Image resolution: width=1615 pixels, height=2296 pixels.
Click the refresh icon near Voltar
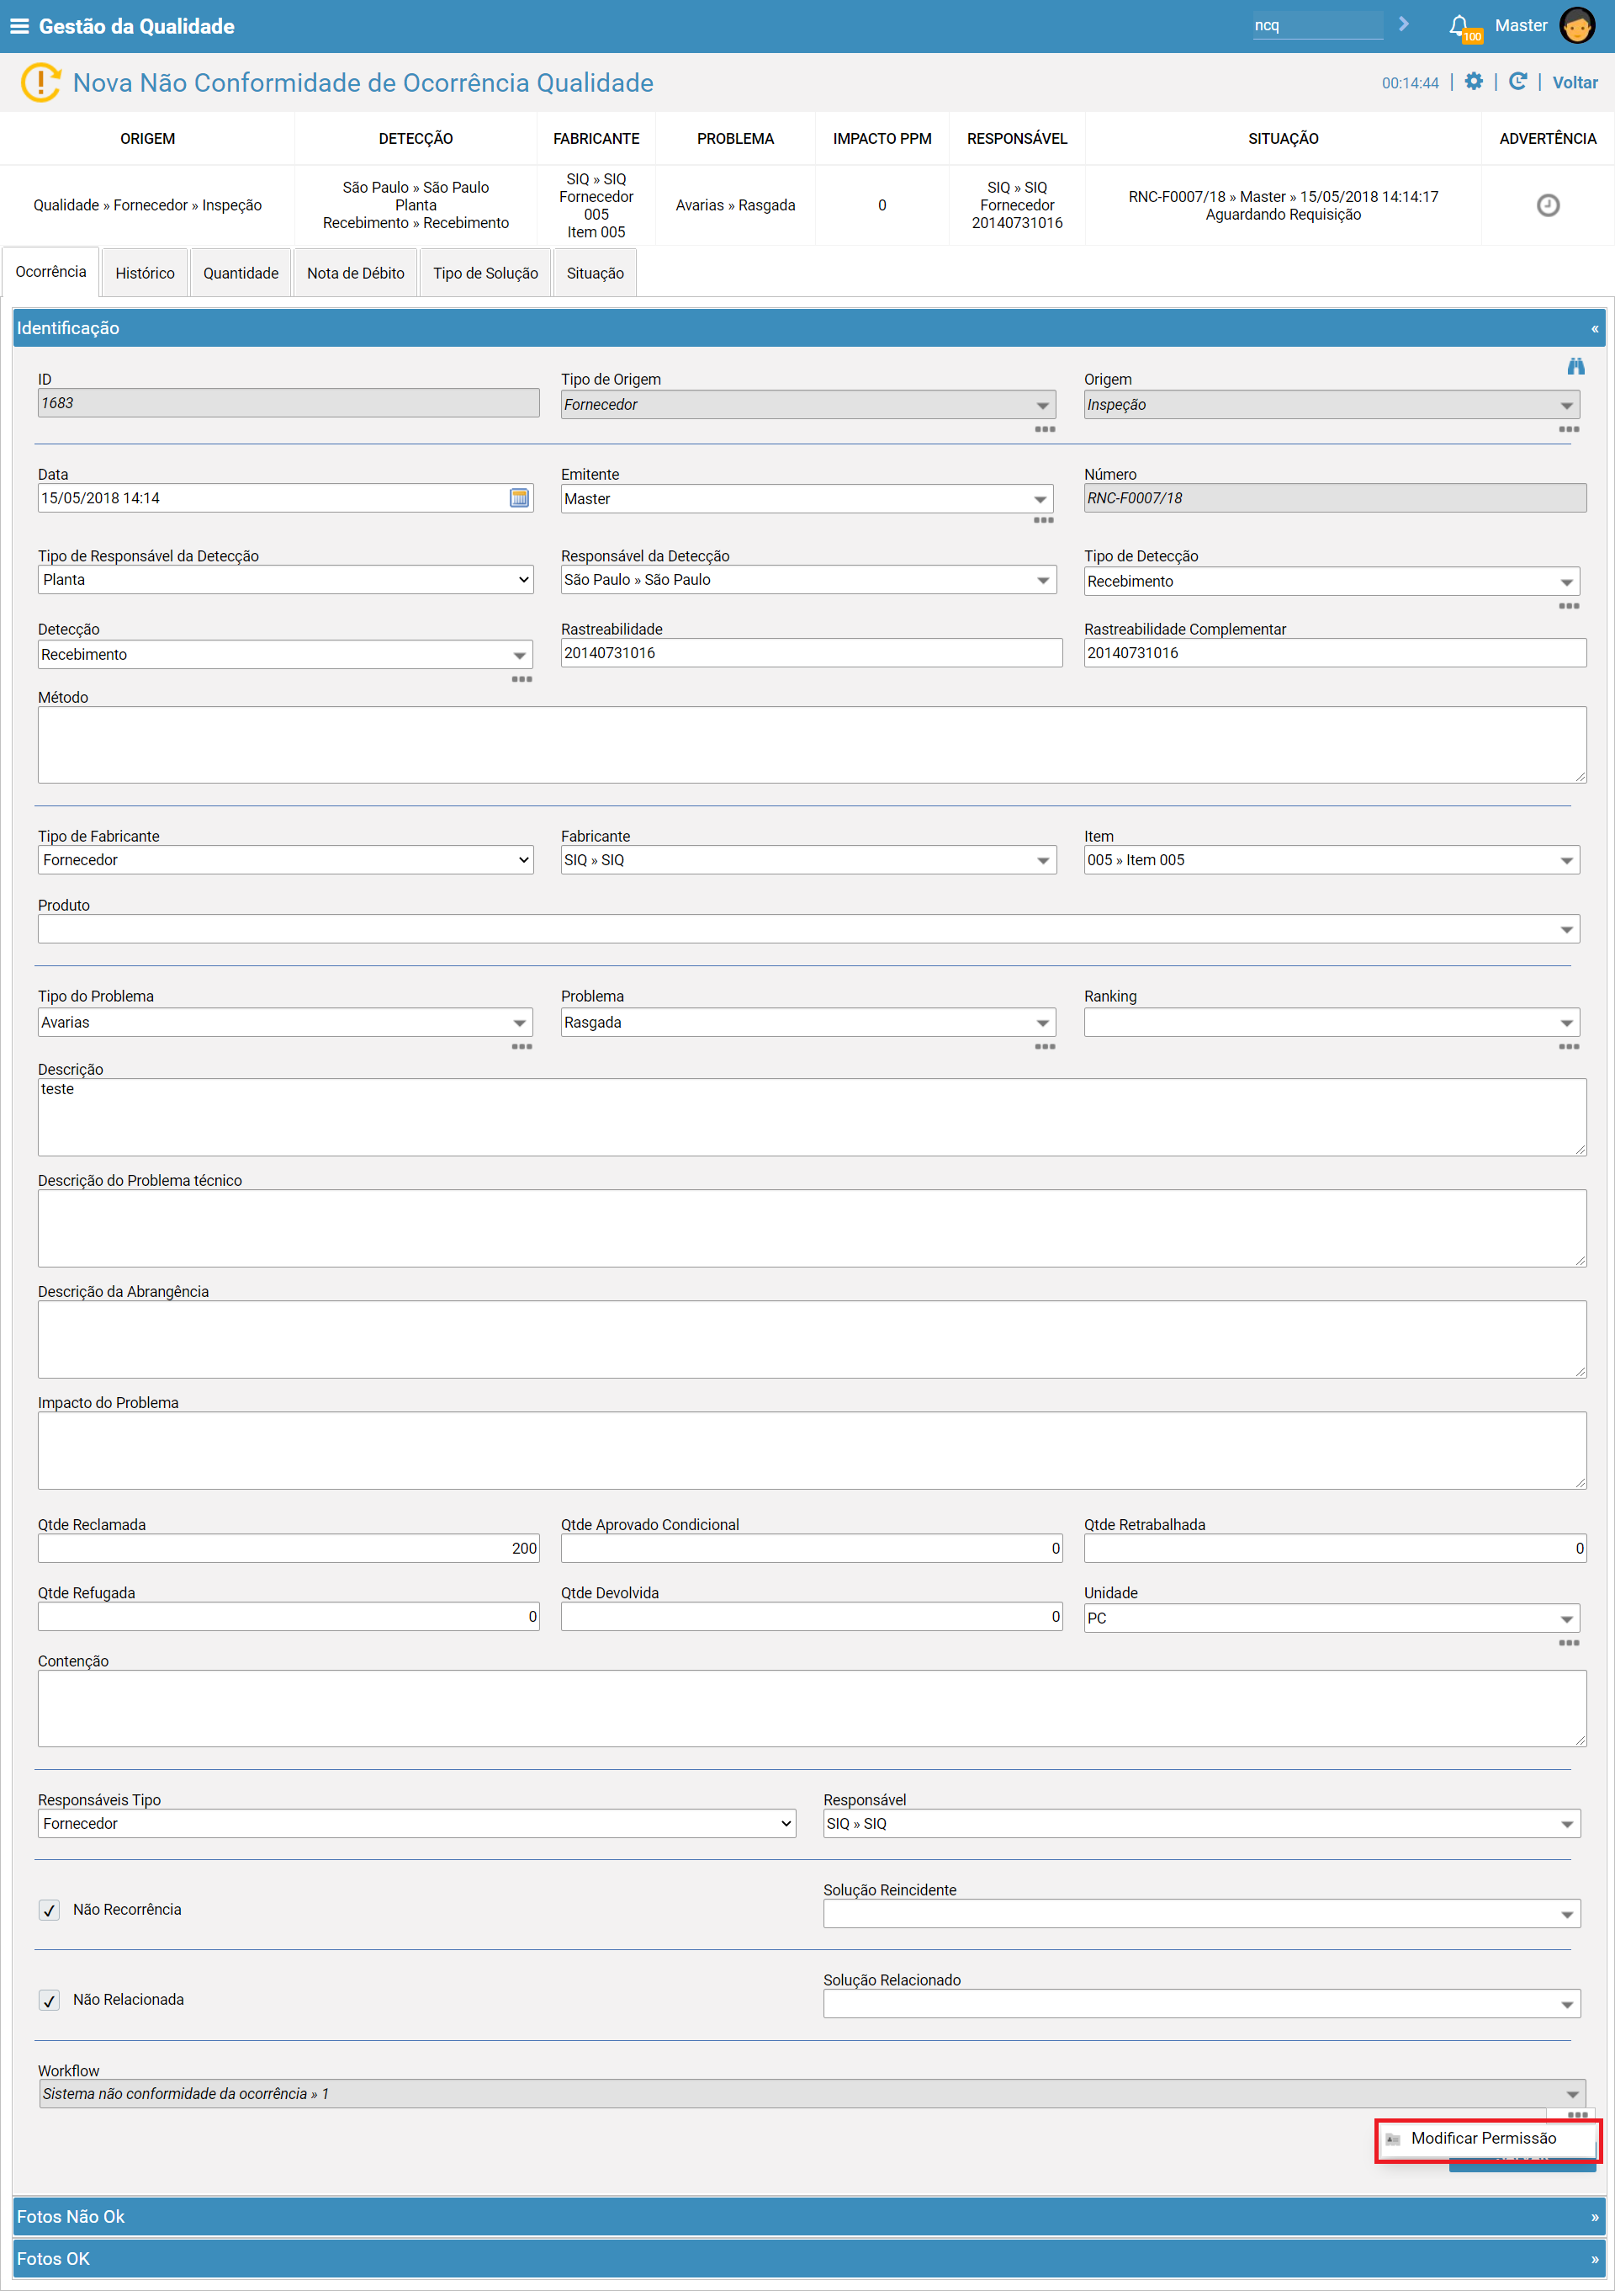click(x=1518, y=82)
